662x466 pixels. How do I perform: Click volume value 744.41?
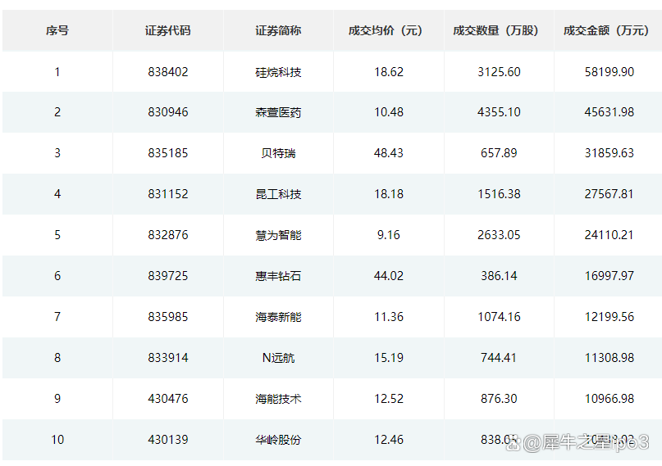tap(499, 358)
